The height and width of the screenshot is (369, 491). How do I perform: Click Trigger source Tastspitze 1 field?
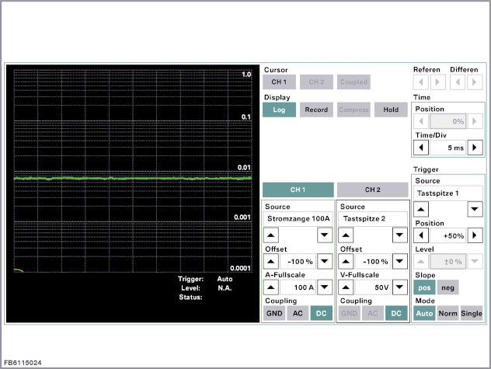(447, 193)
